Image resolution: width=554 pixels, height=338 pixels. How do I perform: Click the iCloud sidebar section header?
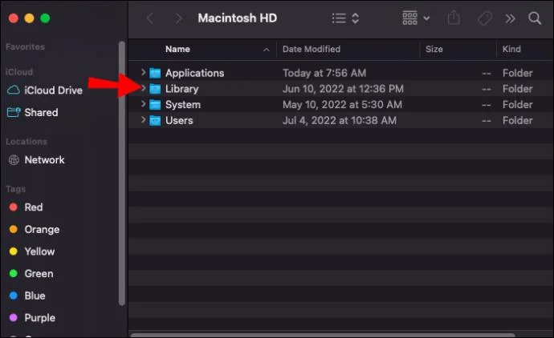pos(19,72)
